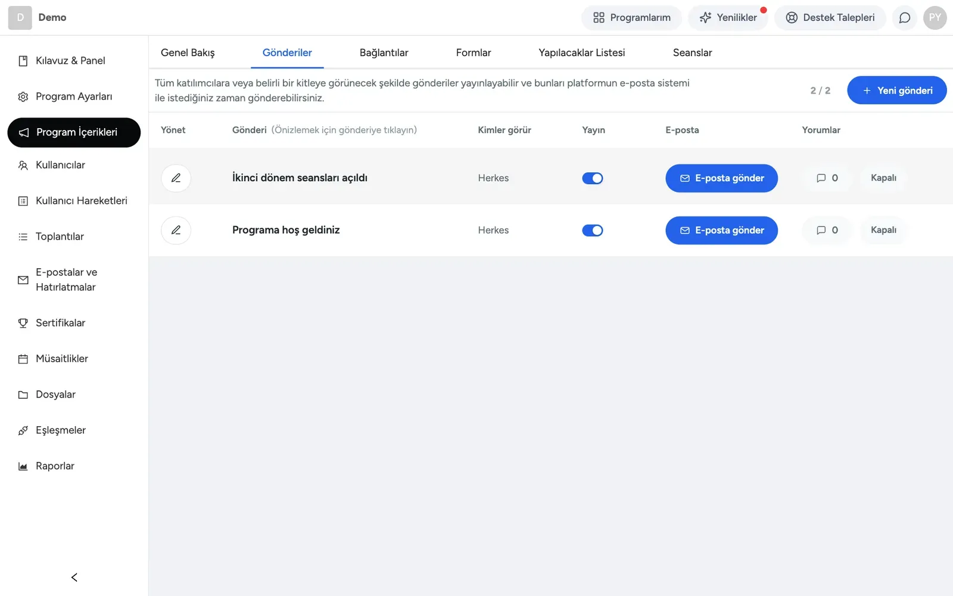Viewport: 953px width, 596px height.
Task: Toggle Yayın for İkinci dönem seansları açıldı
Action: [593, 178]
